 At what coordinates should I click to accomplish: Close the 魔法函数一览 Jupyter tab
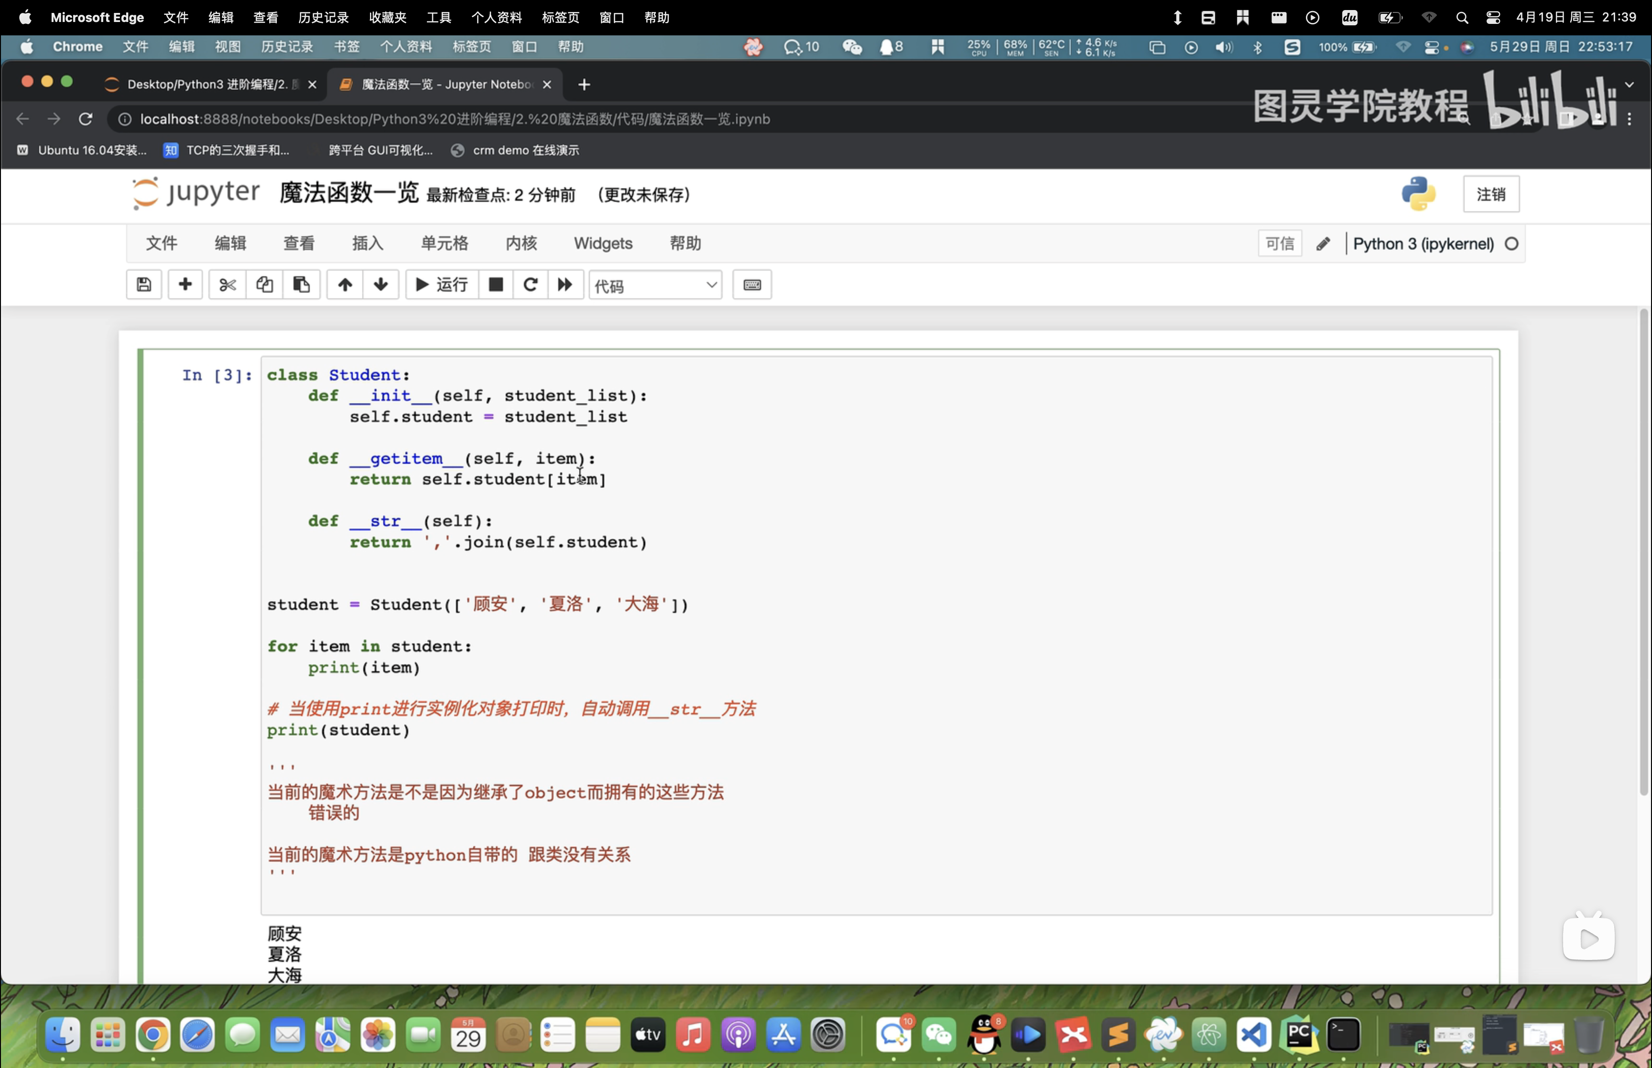coord(547,84)
